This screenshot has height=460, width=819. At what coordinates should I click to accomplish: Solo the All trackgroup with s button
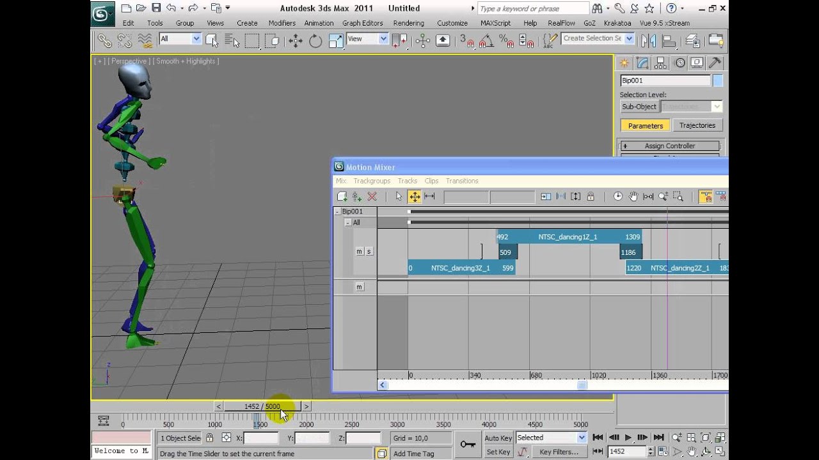[x=369, y=251]
